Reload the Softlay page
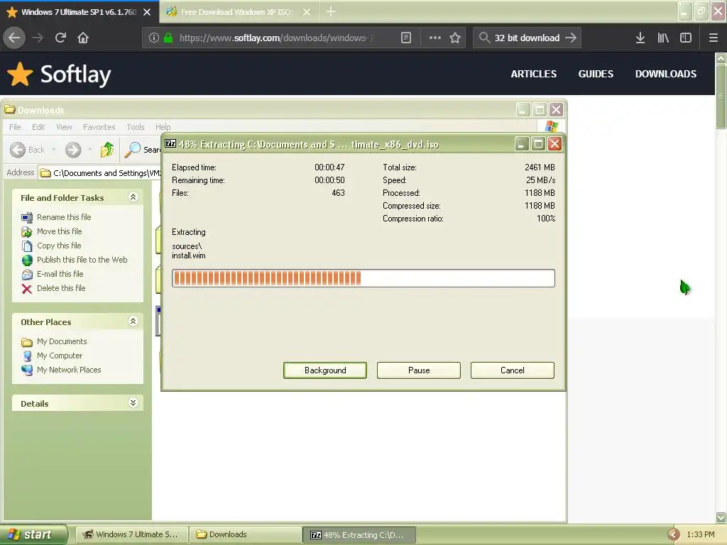727x545 pixels. tap(60, 38)
